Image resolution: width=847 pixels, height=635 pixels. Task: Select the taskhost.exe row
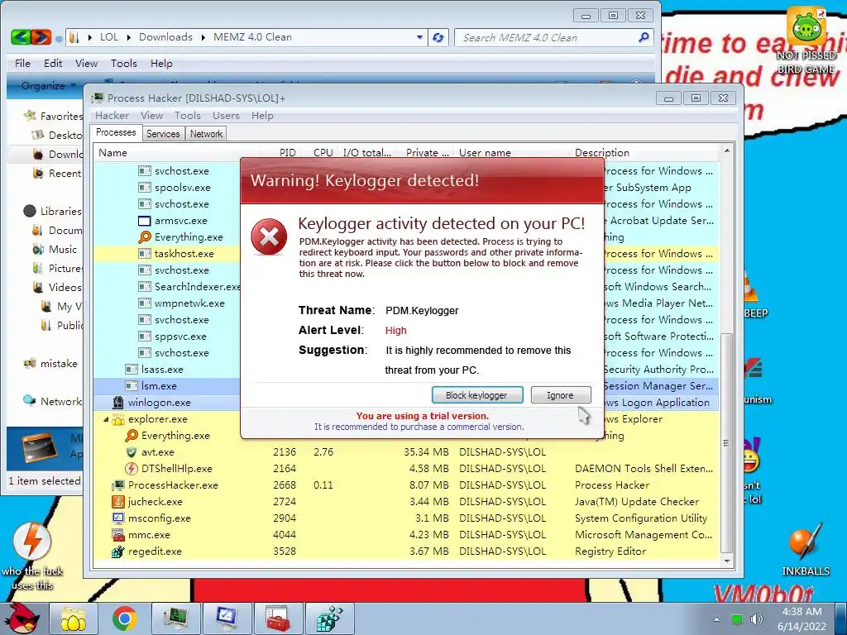(166, 254)
